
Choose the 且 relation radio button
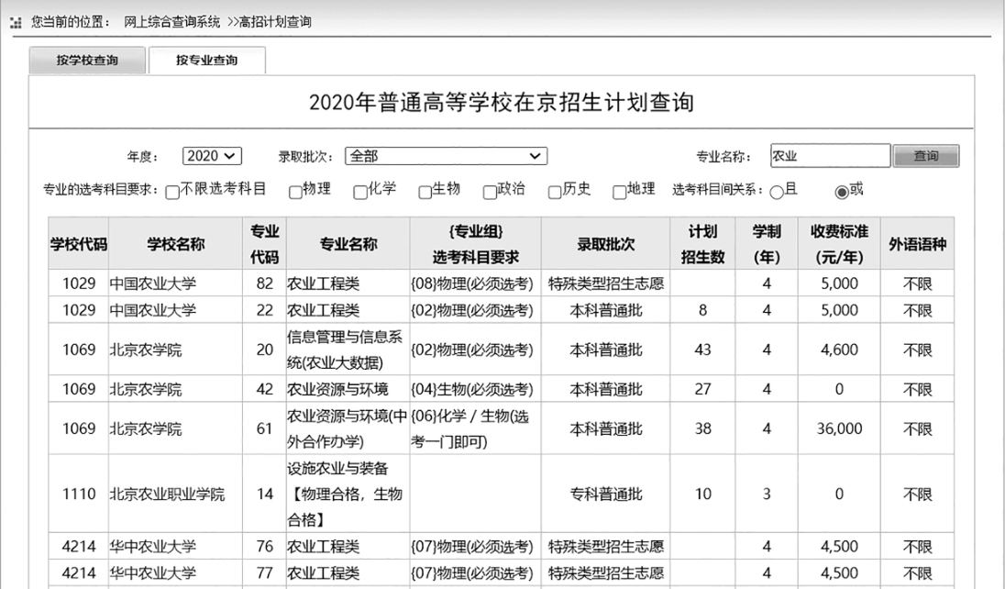coord(777,192)
